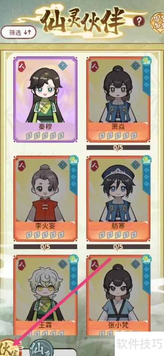Tap the red 人 badge on 秦穆

(22, 66)
